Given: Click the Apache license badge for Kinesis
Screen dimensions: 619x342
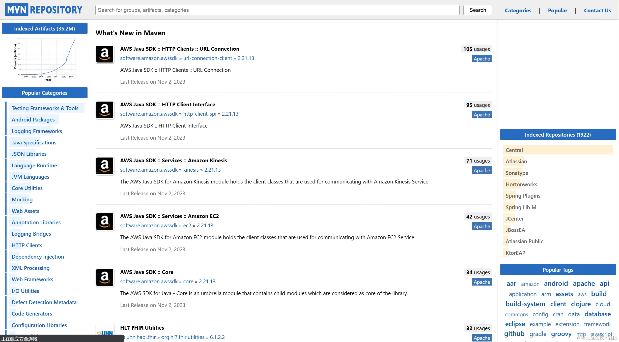Looking at the screenshot, I should (482, 170).
